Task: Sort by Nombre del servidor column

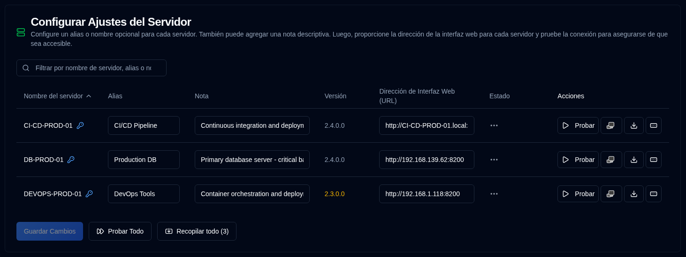Action: click(57, 96)
